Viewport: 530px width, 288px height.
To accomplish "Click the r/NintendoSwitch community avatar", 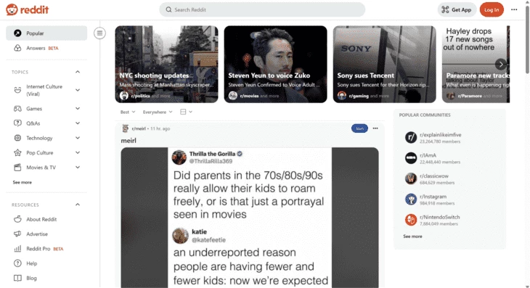I will pos(411,220).
